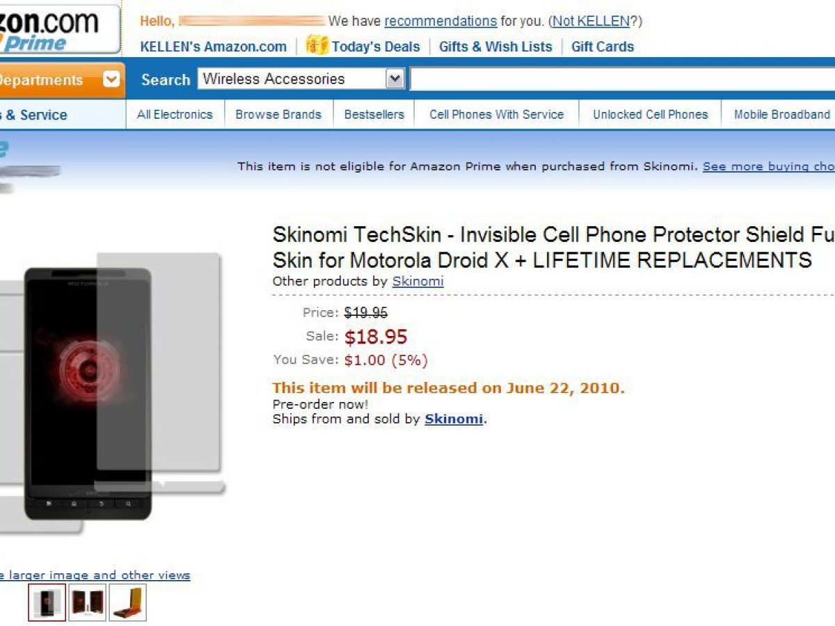Image resolution: width=835 pixels, height=626 pixels.
Task: Click the Today's Deals gift icon
Action: 317,46
